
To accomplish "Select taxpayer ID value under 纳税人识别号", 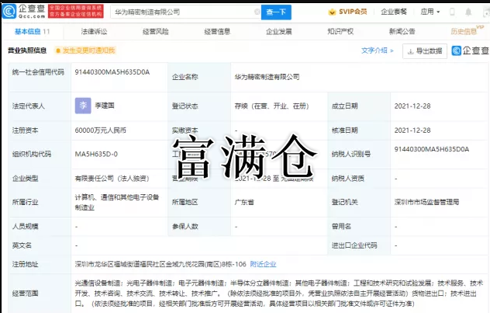I will [x=432, y=149].
